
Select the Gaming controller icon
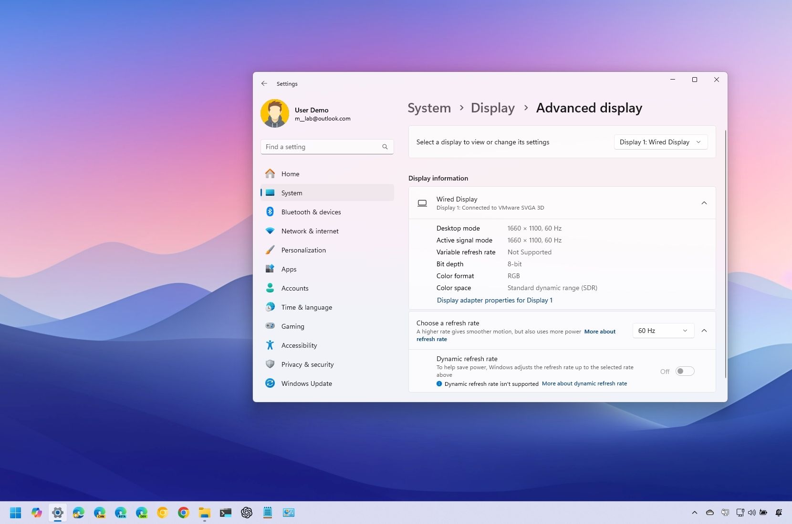click(x=270, y=326)
